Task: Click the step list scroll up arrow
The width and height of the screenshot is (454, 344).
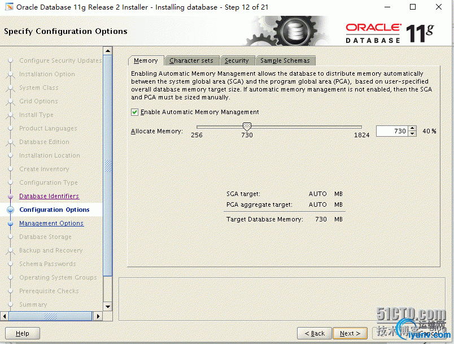Action: pos(108,51)
